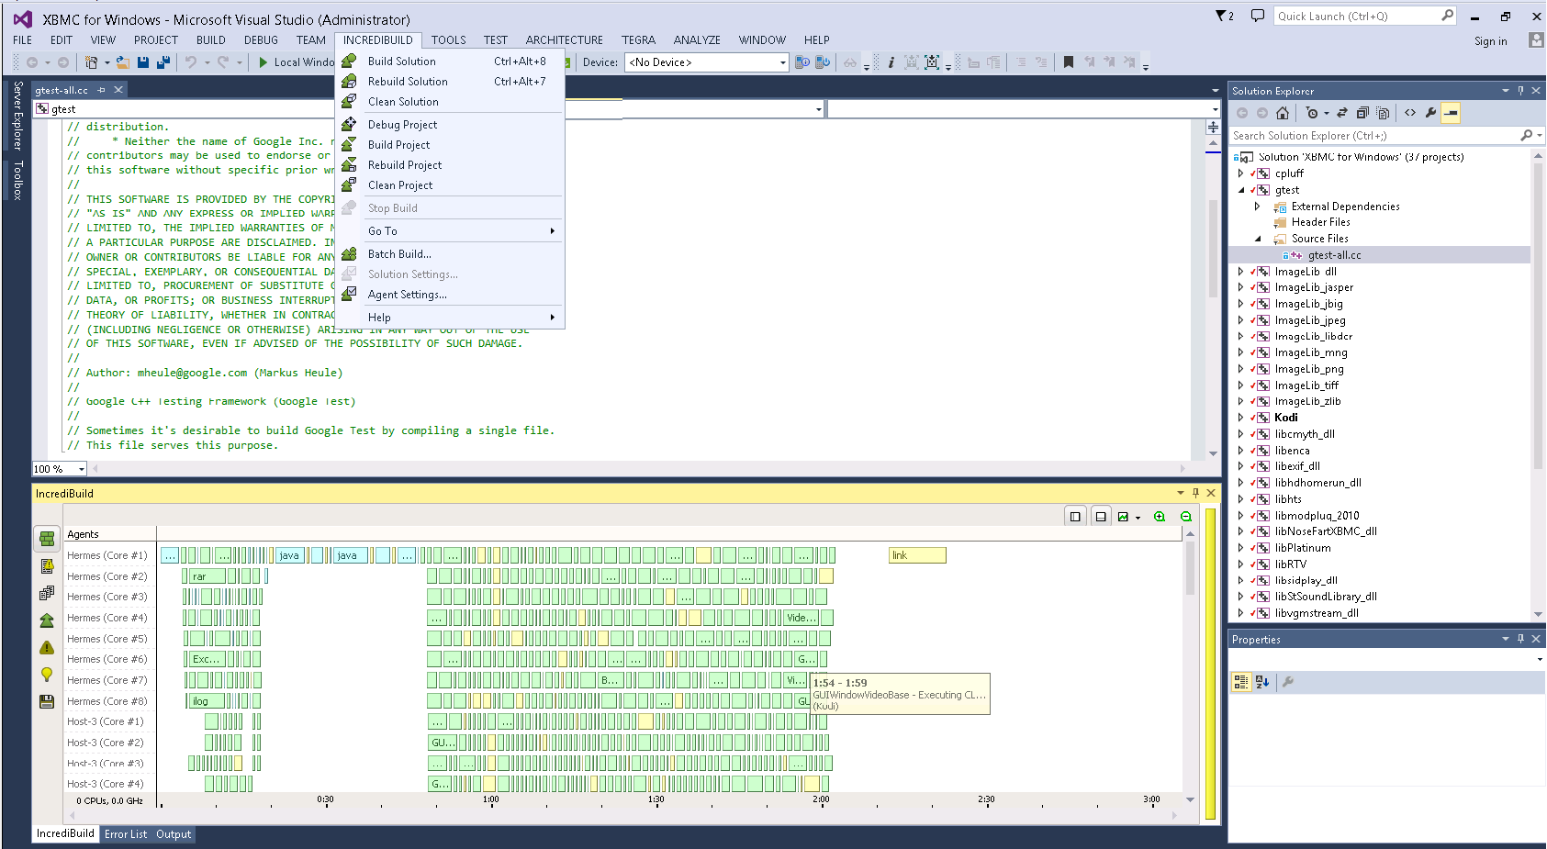Click Show All Files icon in Solution Explorer
1547x849 pixels.
tap(1383, 113)
